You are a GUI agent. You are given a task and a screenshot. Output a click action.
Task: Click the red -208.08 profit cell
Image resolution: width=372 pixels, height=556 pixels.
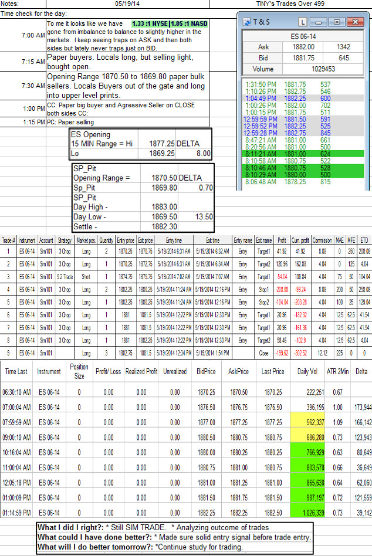coord(282,289)
